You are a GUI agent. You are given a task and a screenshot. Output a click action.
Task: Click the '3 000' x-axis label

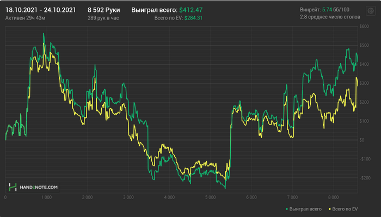pos(128,197)
